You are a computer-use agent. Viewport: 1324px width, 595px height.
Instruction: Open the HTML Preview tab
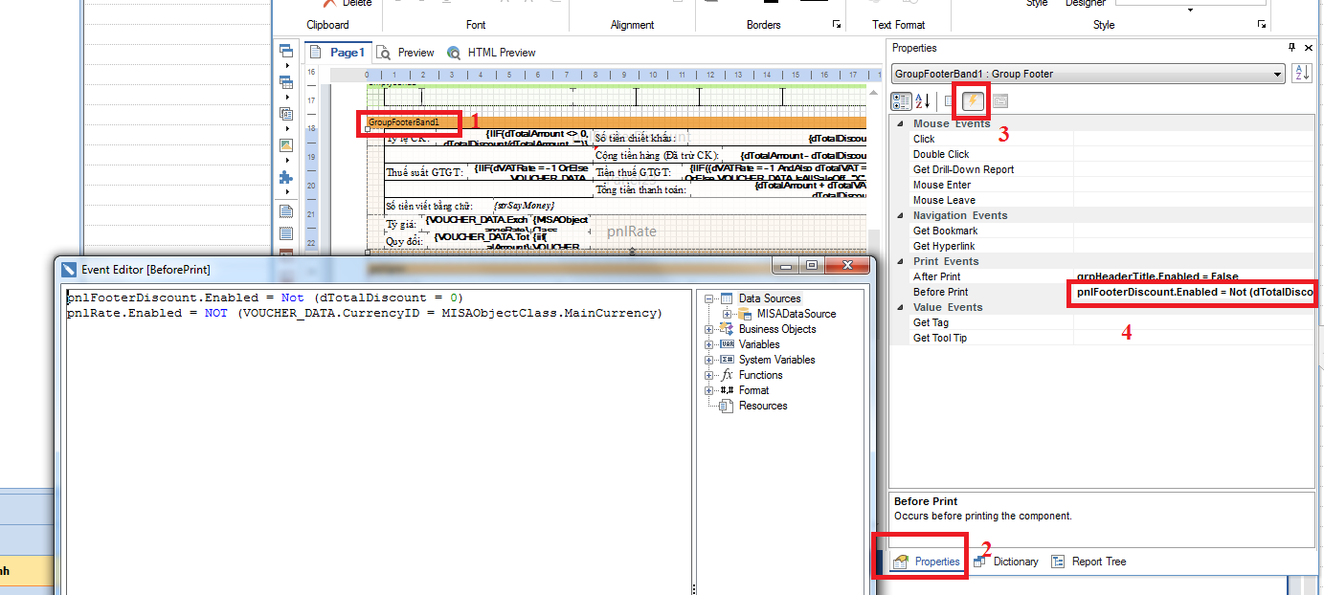point(491,53)
